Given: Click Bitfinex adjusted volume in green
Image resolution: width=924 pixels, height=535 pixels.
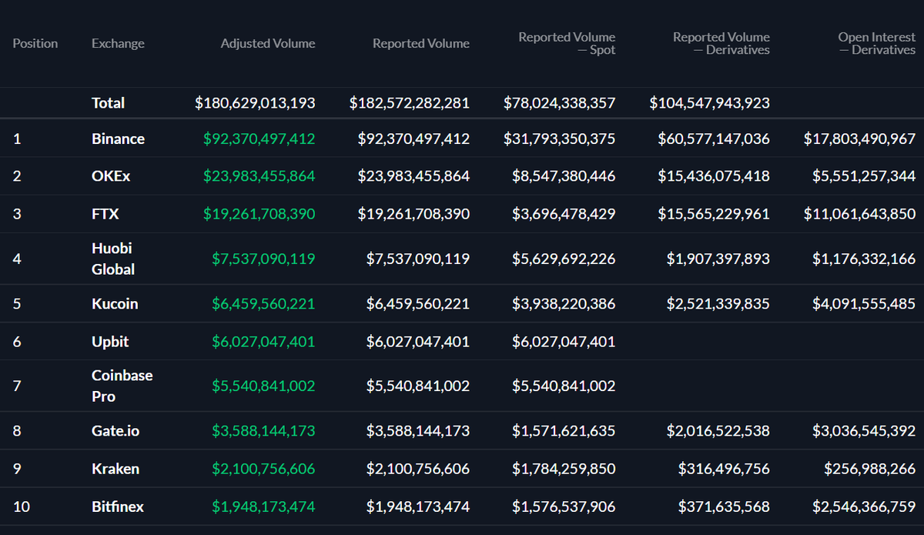Looking at the screenshot, I should point(263,507).
